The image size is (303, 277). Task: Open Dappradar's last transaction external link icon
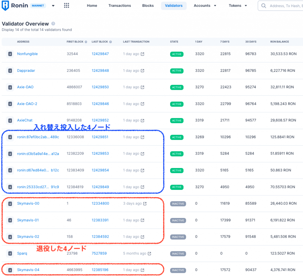click(142, 71)
